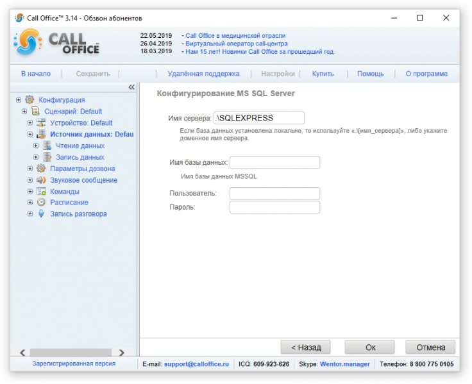This screenshot has width=472, height=384.
Task: Click the Отмена button
Action: 430,347
